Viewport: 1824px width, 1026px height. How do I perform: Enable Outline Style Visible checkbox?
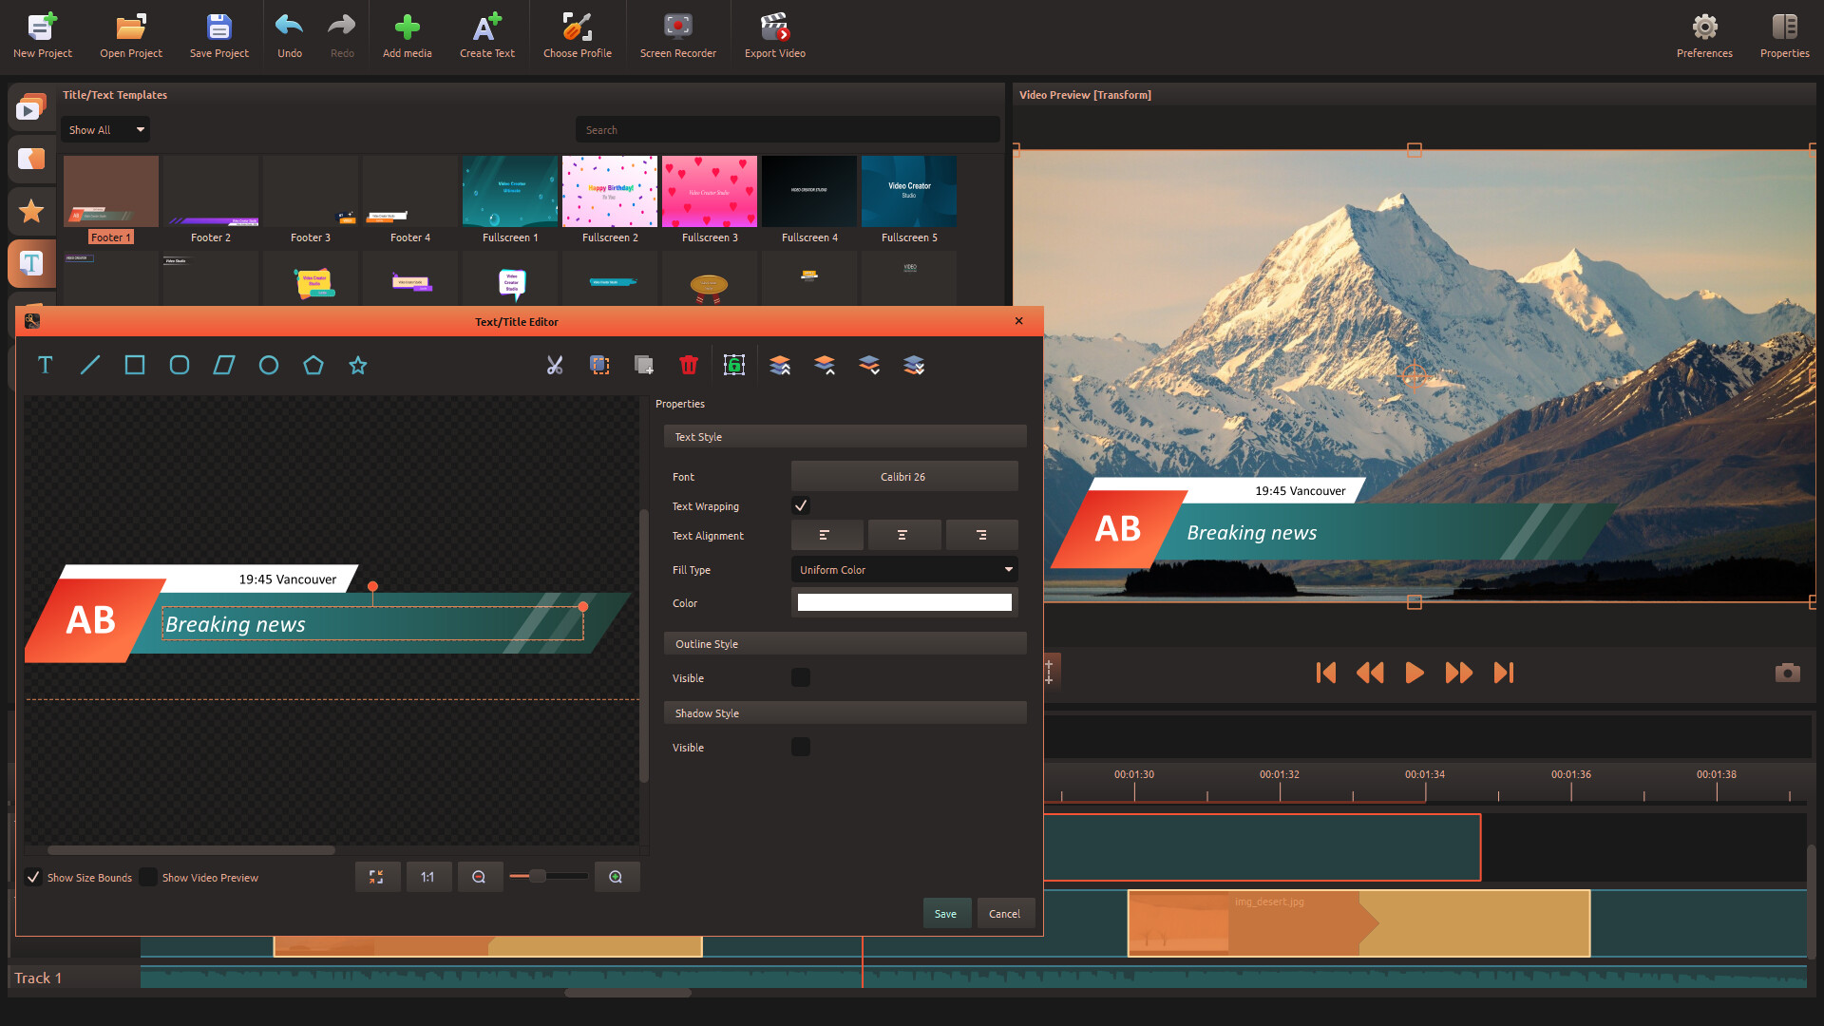(x=801, y=677)
